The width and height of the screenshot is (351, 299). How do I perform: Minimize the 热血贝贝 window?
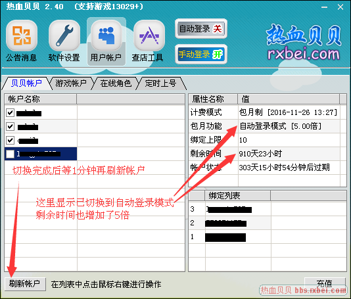[x=324, y=7]
